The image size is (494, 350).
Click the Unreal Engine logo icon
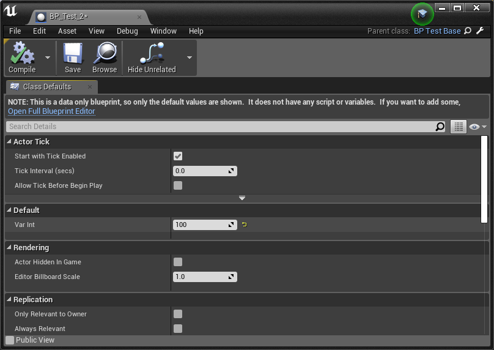[x=10, y=11]
